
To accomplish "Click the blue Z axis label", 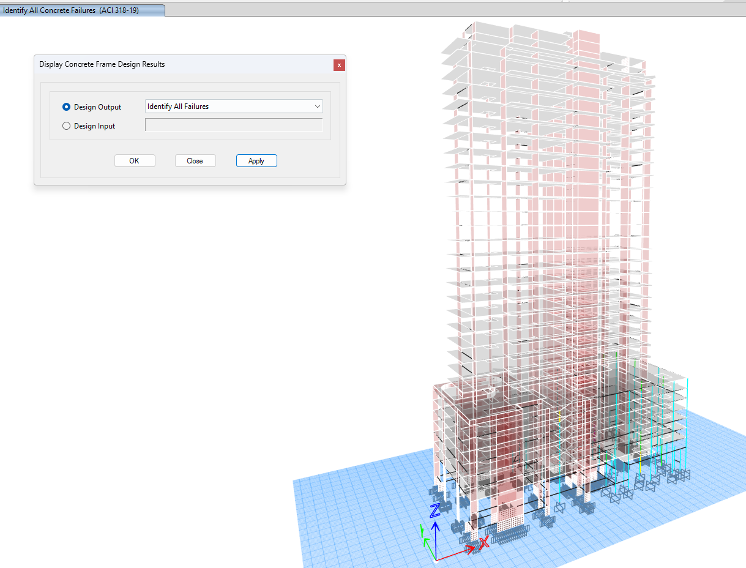I will pyautogui.click(x=435, y=511).
